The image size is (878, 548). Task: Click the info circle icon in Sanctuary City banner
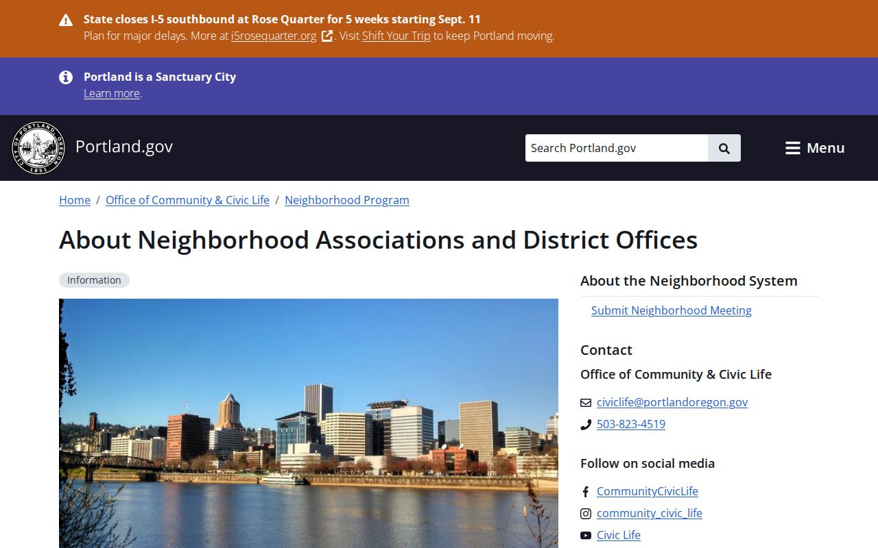[66, 77]
